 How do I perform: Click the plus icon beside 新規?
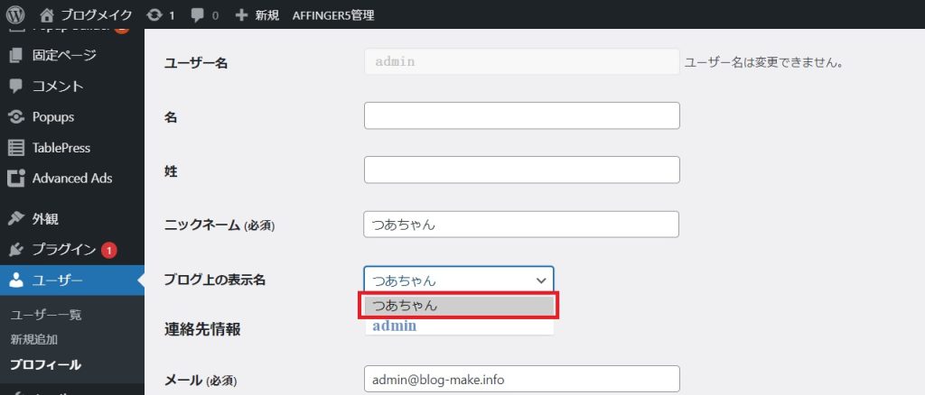(241, 14)
